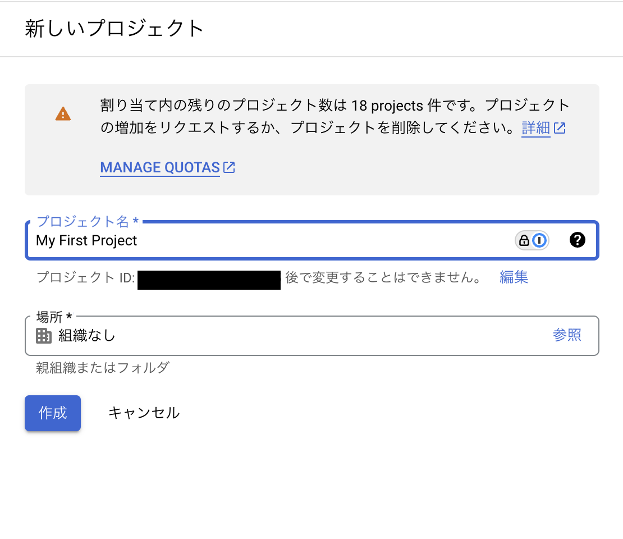Follow the 詳細 link in the warning
Viewport: 623px width, 539px height.
535,129
